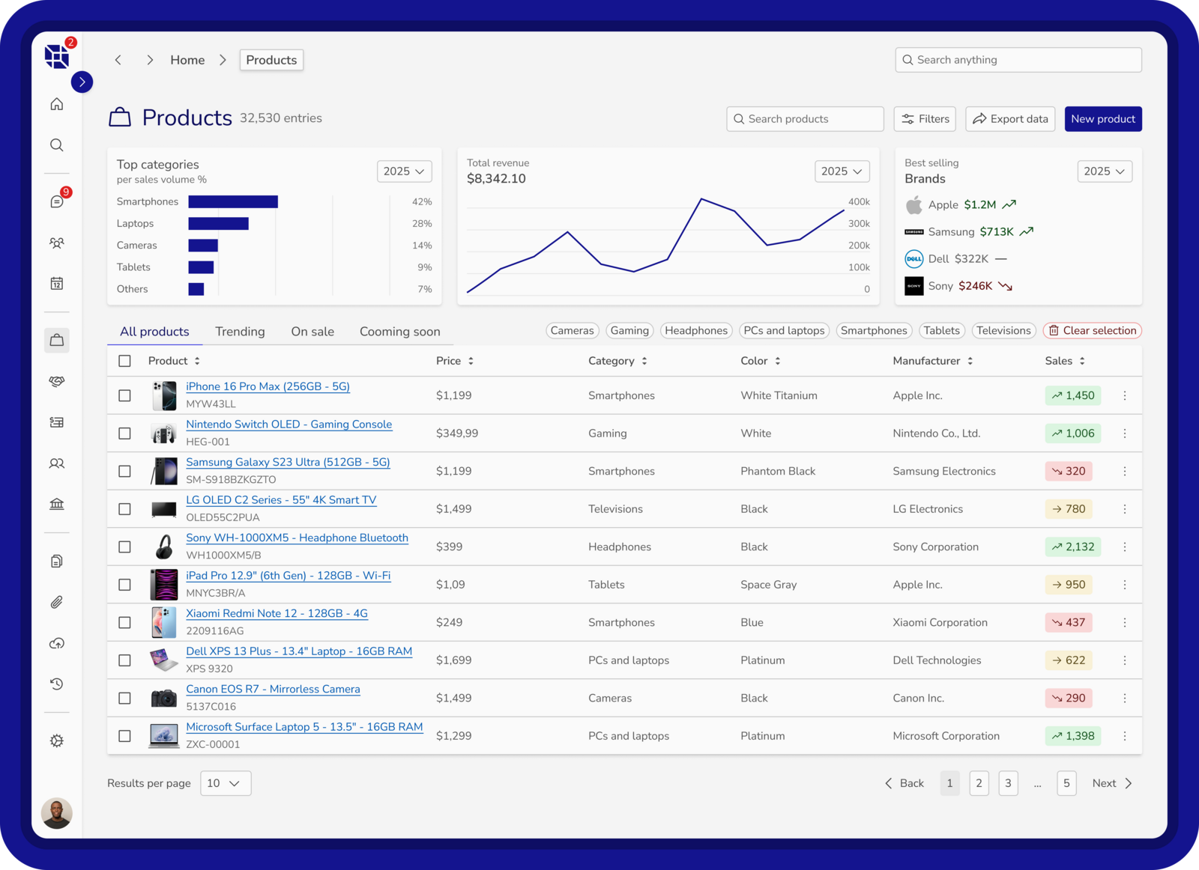
Task: Click the app logo with notification badge
Action: tap(57, 56)
